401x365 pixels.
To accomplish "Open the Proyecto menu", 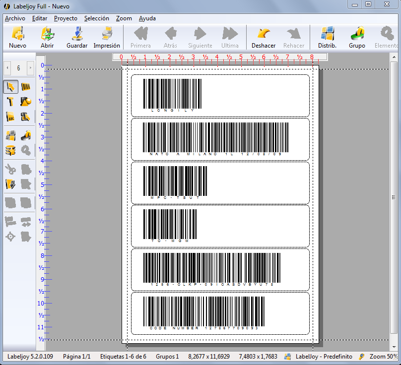I will (x=66, y=18).
